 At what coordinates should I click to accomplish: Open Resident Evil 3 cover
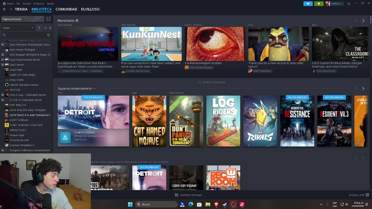coord(334,121)
